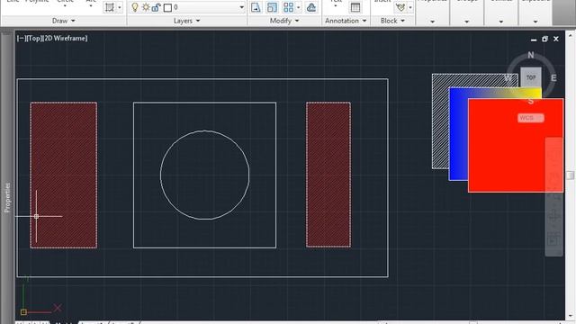The width and height of the screenshot is (576, 324).
Task: Select the Offset tool in Modify panel
Action: pyautogui.click(x=311, y=7)
